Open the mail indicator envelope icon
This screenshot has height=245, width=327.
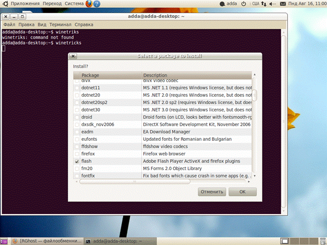tap(282, 4)
